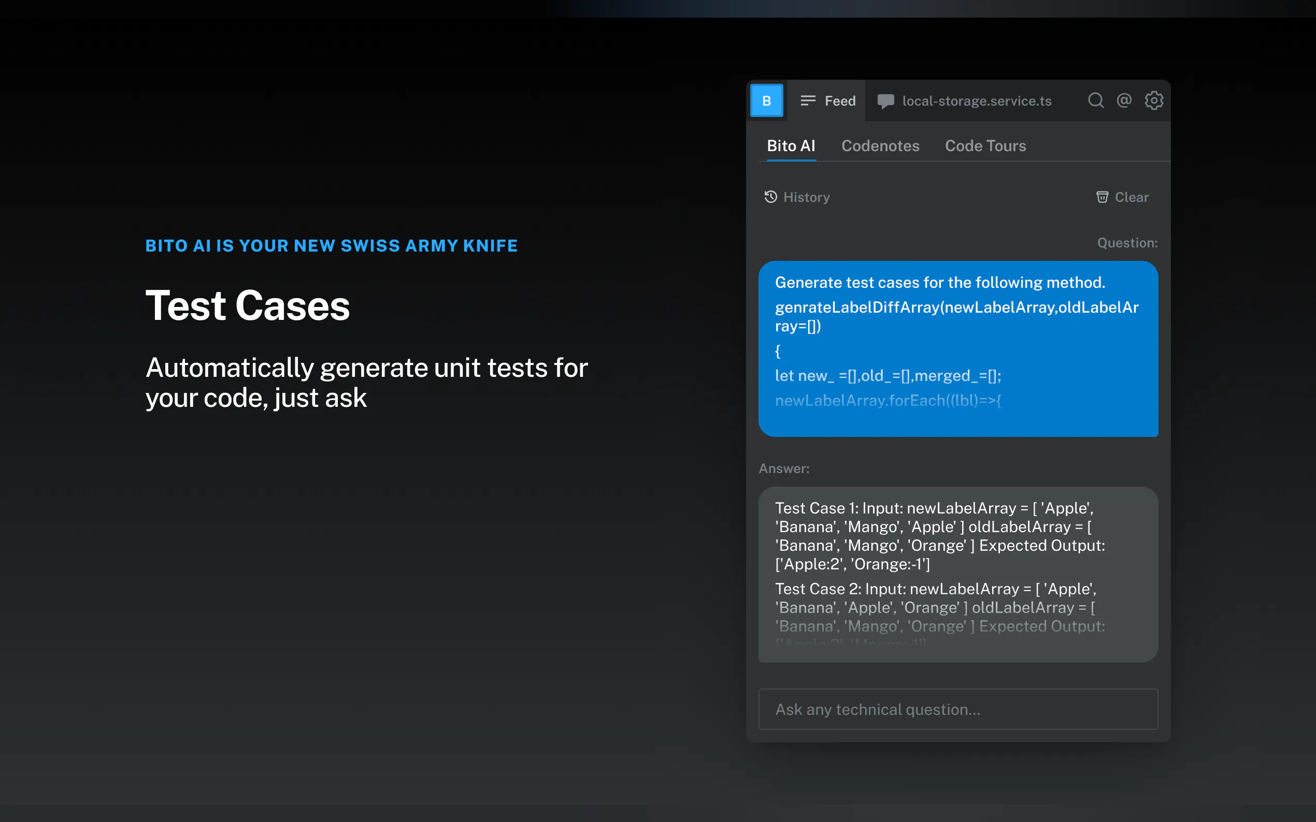Click the Feed lines icon
This screenshot has height=822, width=1316.
(808, 100)
